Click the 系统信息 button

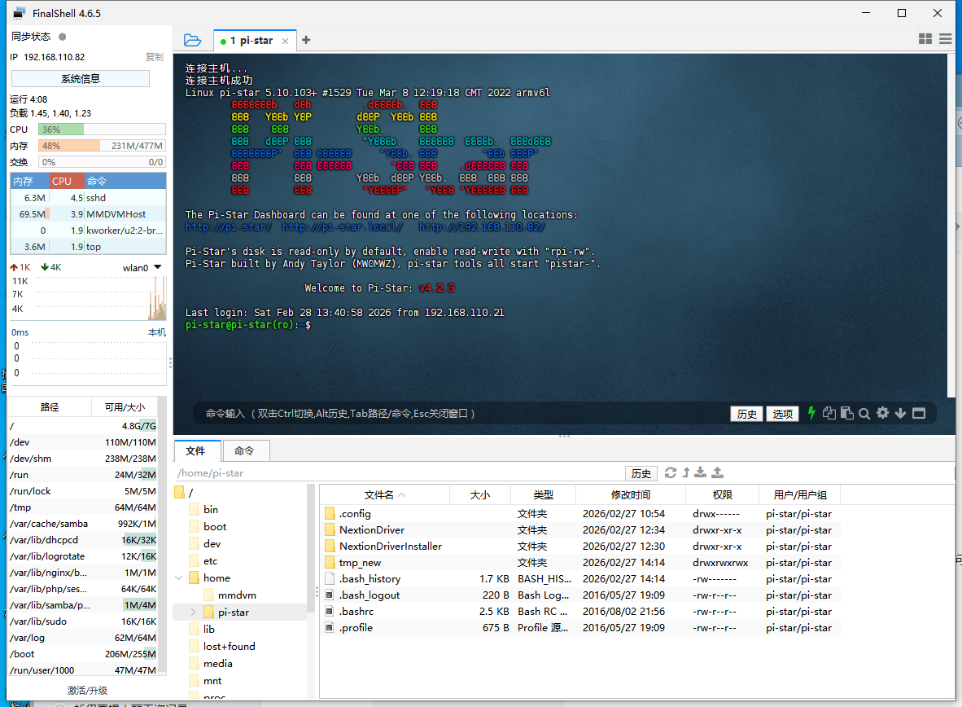tap(81, 78)
